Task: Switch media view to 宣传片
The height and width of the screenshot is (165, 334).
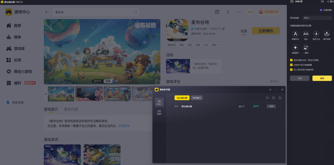Action: tap(97, 81)
